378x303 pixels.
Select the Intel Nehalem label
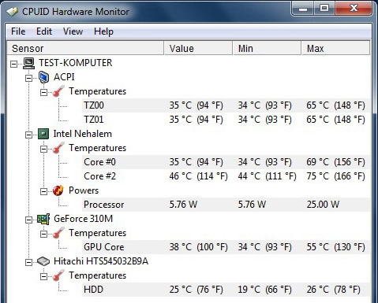pos(83,134)
